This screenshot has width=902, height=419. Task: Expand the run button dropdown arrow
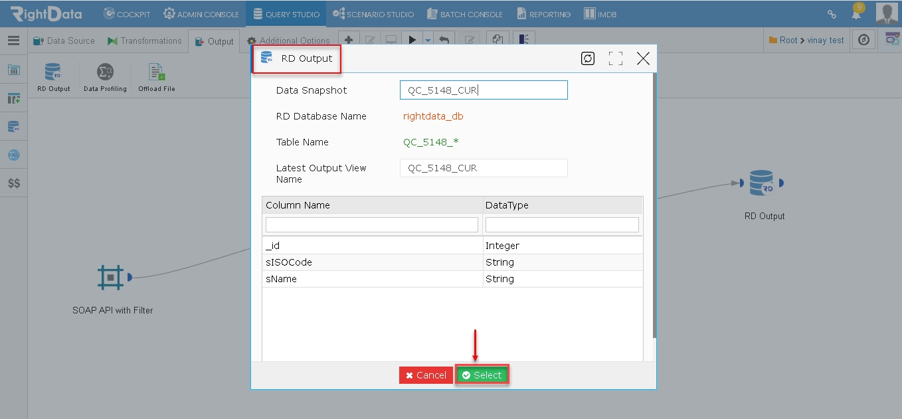[428, 41]
